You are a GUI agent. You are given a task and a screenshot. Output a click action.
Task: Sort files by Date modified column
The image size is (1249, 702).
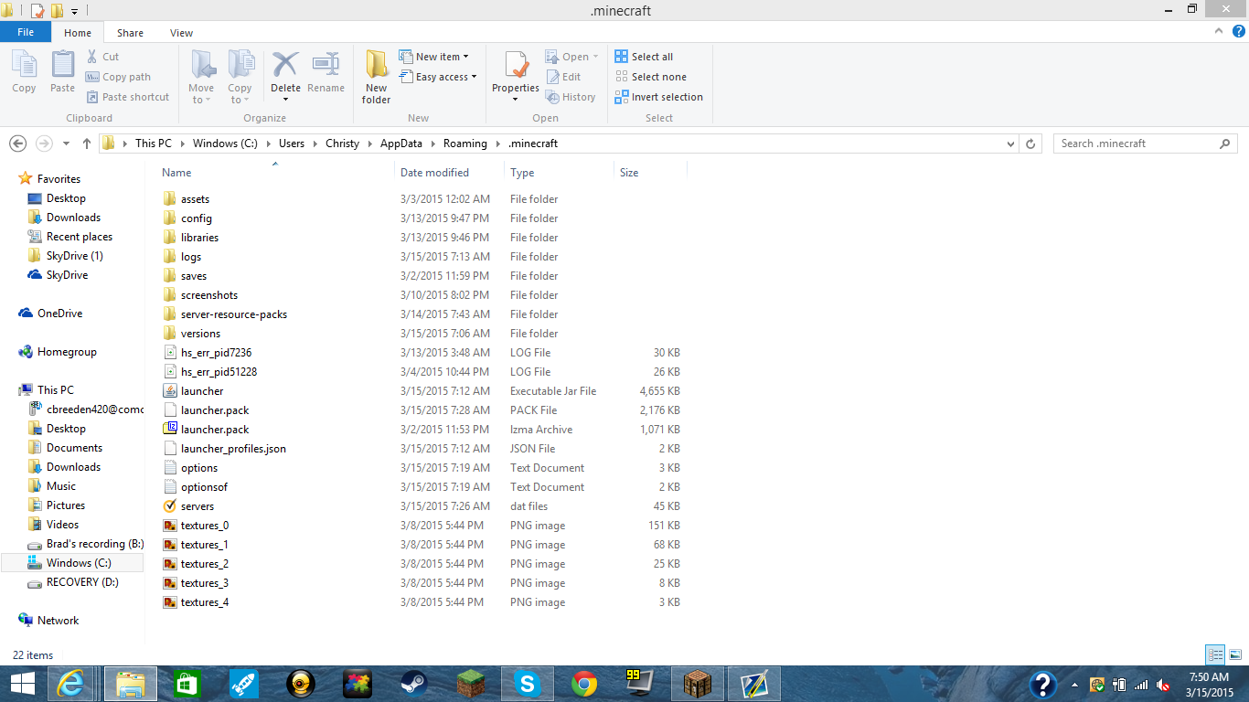[449, 172]
